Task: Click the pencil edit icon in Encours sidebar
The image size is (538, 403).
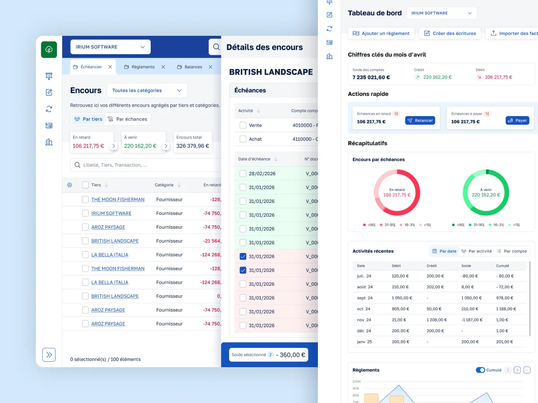Action: [49, 92]
